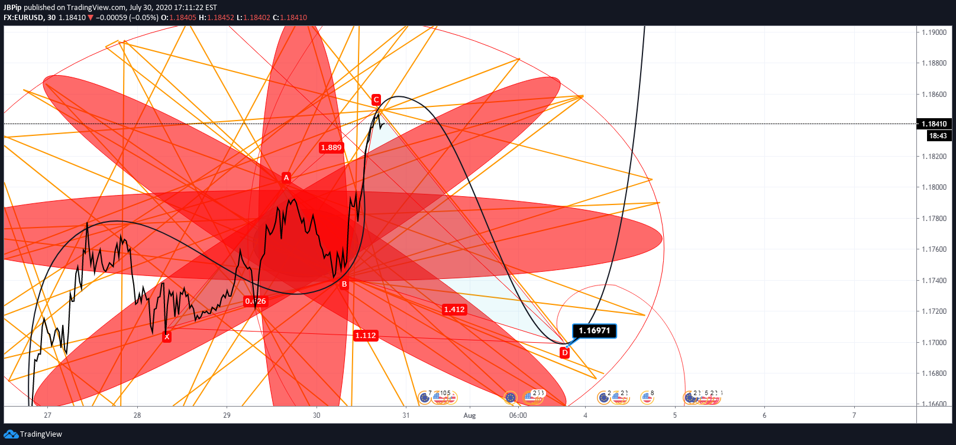Click the open value O:1.18405
Image resolution: width=956 pixels, height=445 pixels.
[179, 18]
